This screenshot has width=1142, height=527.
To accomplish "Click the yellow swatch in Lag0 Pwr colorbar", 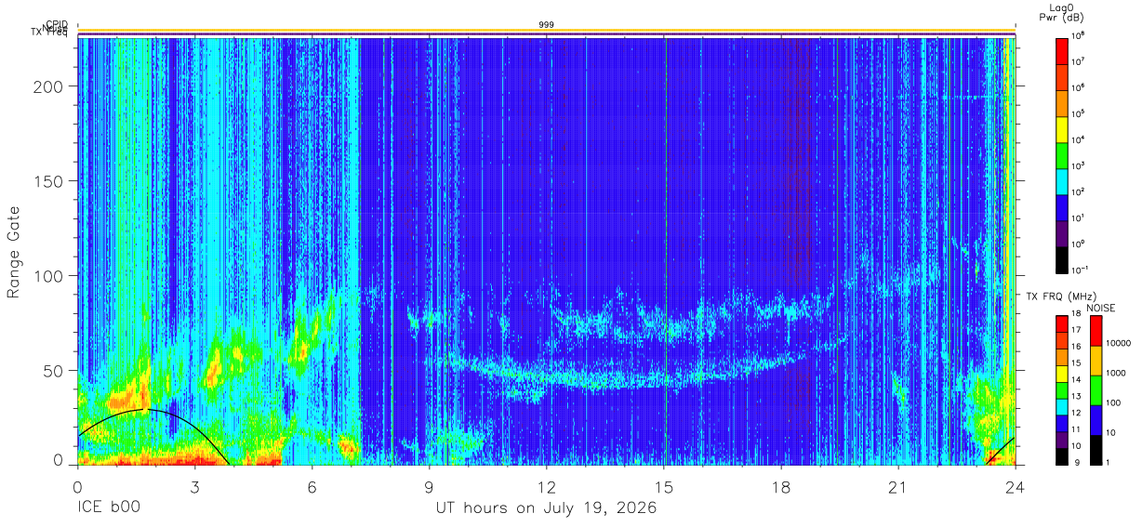I will (x=1062, y=128).
